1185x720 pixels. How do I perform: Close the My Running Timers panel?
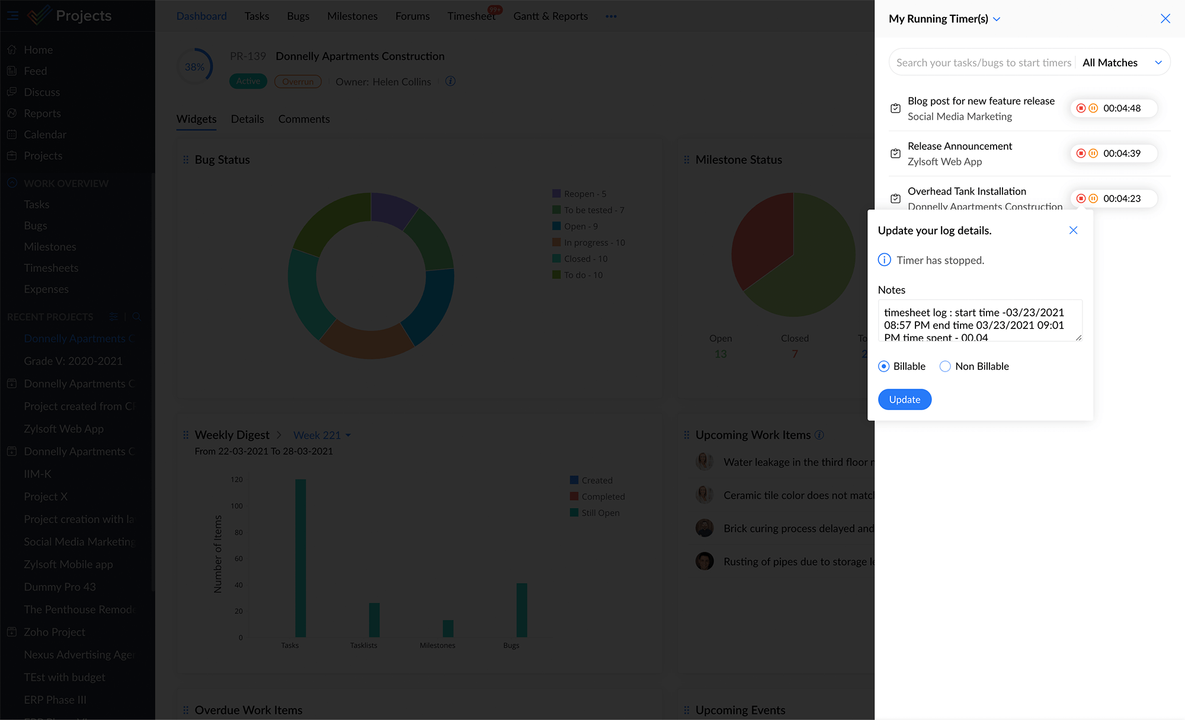1165,18
